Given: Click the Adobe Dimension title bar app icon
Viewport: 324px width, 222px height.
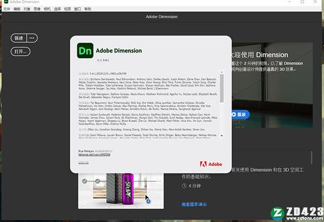Looking at the screenshot, I should 6,2.
